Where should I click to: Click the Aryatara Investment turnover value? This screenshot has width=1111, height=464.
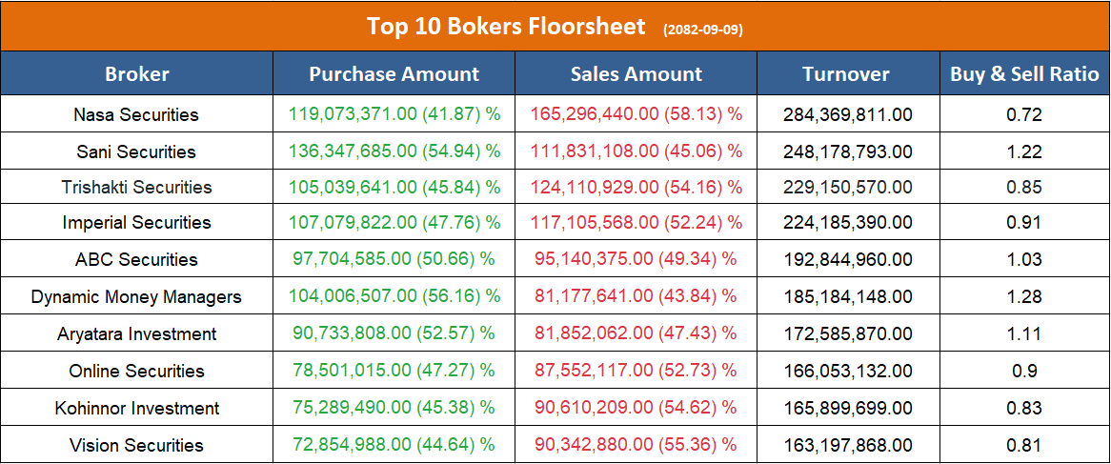(847, 333)
